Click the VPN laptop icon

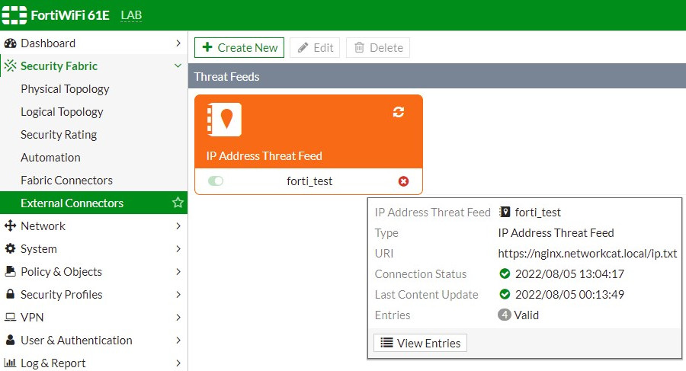pyautogui.click(x=10, y=317)
